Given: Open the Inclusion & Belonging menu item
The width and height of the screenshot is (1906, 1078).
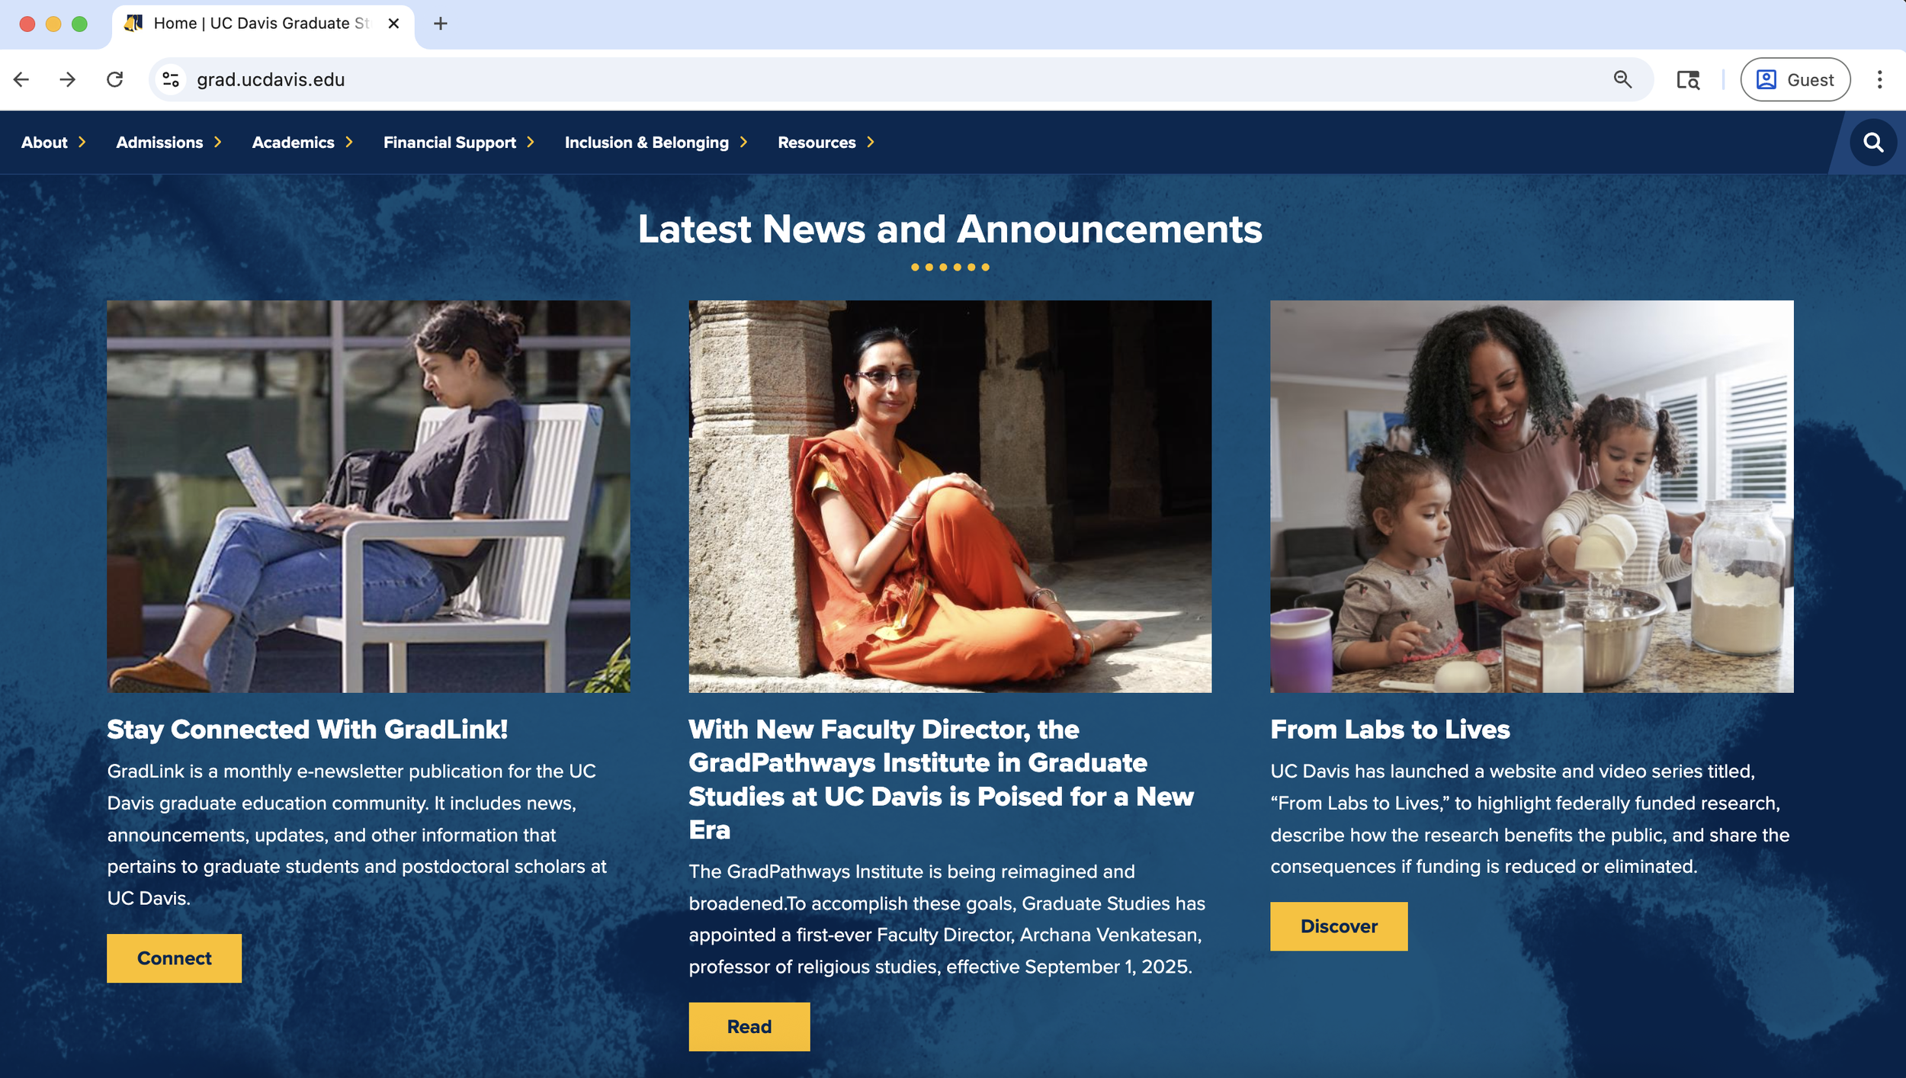Looking at the screenshot, I should (x=646, y=143).
